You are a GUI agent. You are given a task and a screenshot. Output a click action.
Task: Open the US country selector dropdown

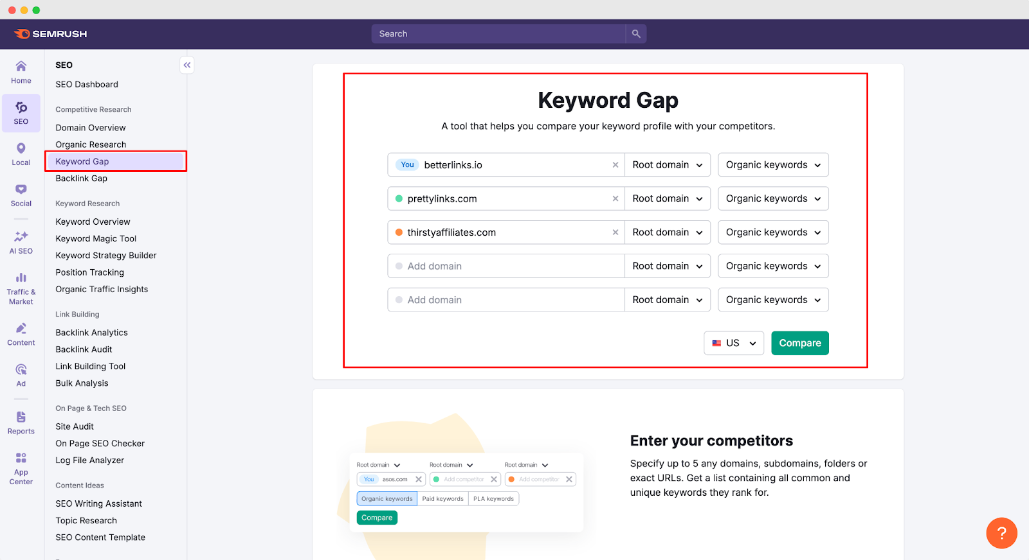coord(733,342)
